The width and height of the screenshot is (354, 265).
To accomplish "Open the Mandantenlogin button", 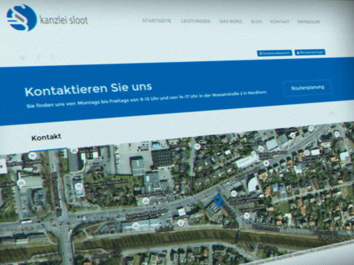I will 310,52.
